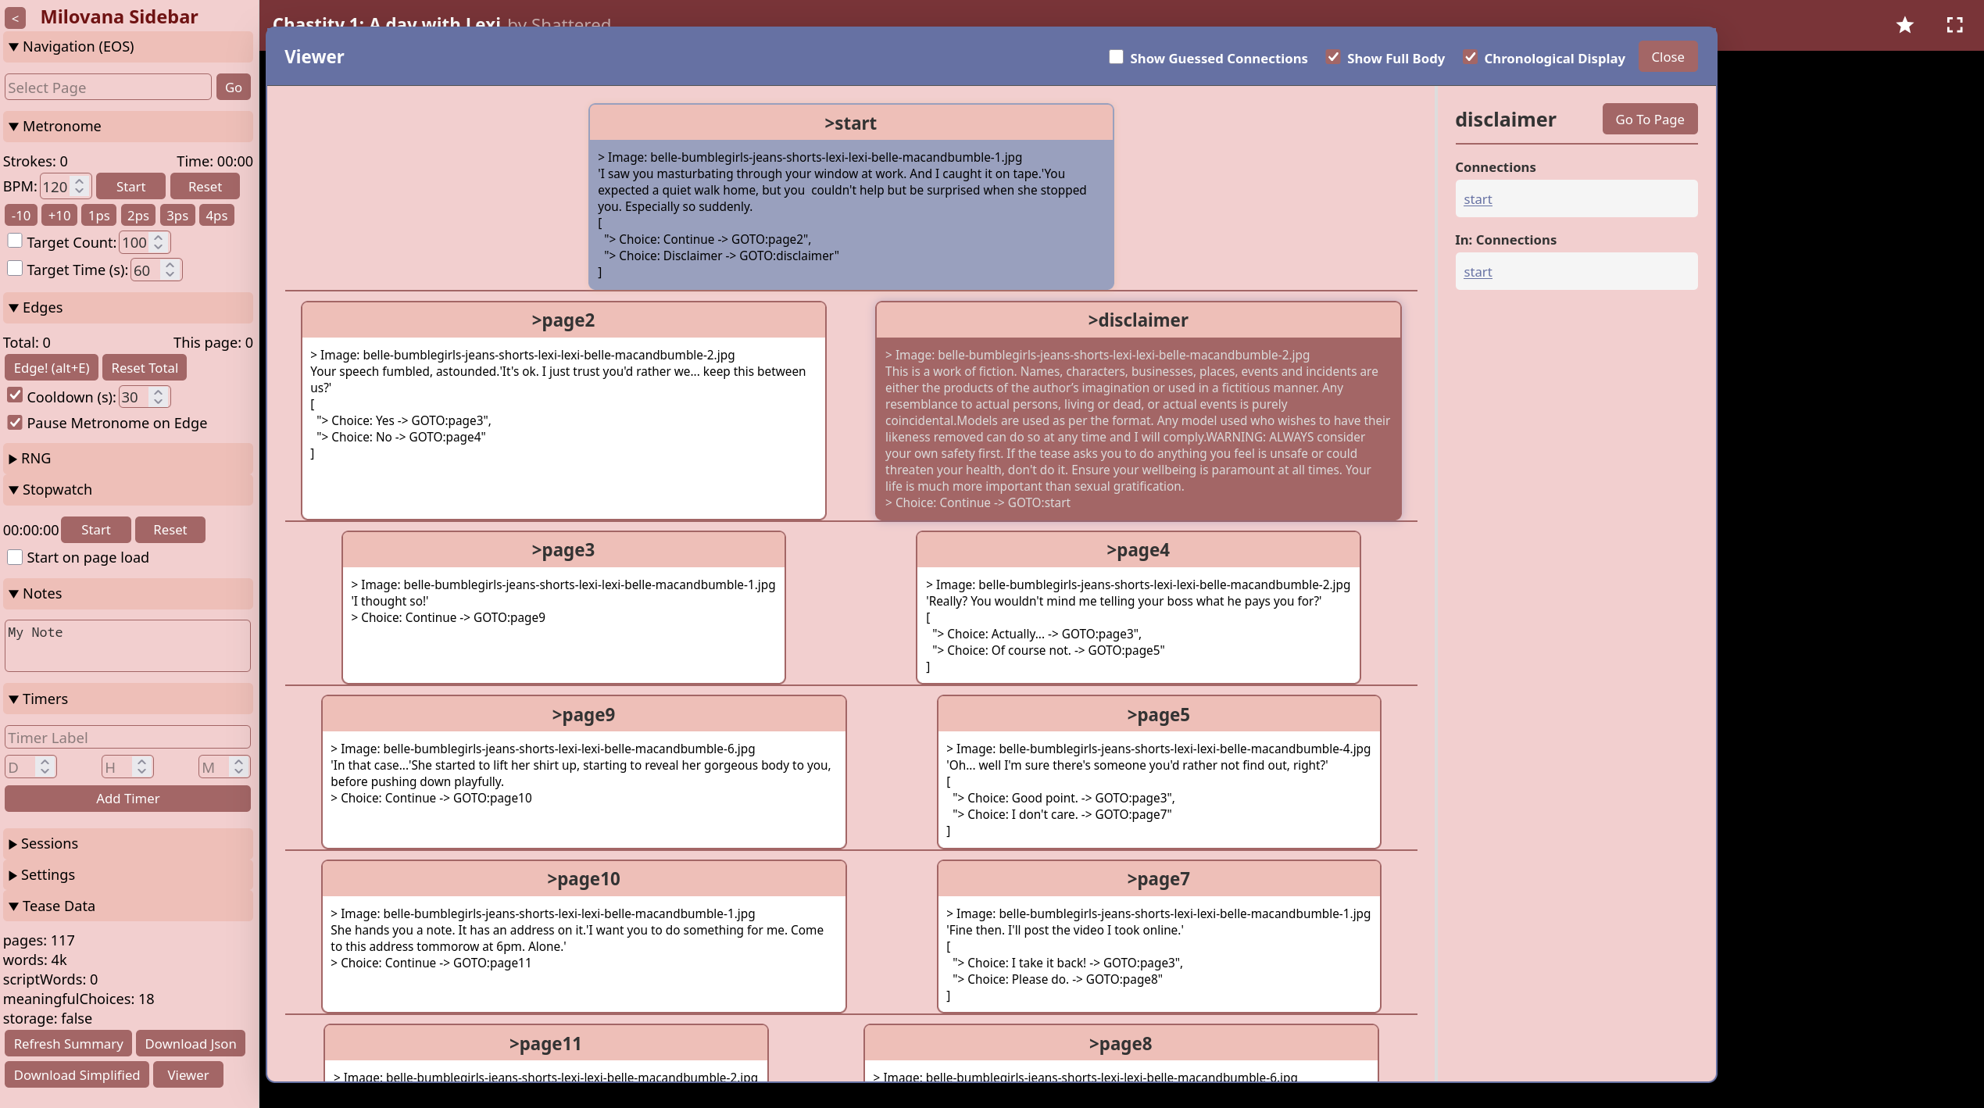Enable the Target Time checkbox
1984x1108 pixels.
click(15, 268)
